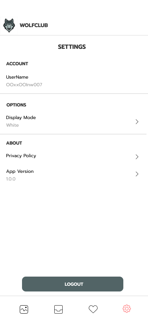Click the ABOUT section header
The image size is (148, 322).
click(x=14, y=143)
